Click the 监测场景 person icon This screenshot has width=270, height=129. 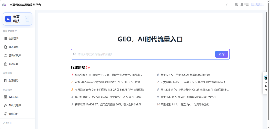6,64
